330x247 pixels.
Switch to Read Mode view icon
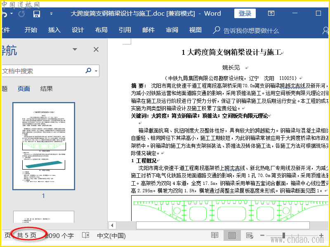pyautogui.click(x=214, y=235)
